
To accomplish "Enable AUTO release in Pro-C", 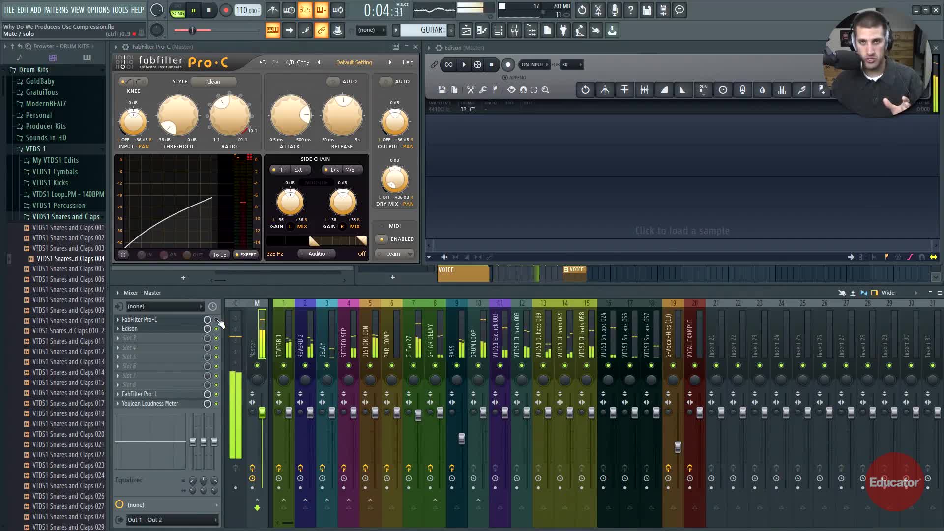I will (333, 81).
